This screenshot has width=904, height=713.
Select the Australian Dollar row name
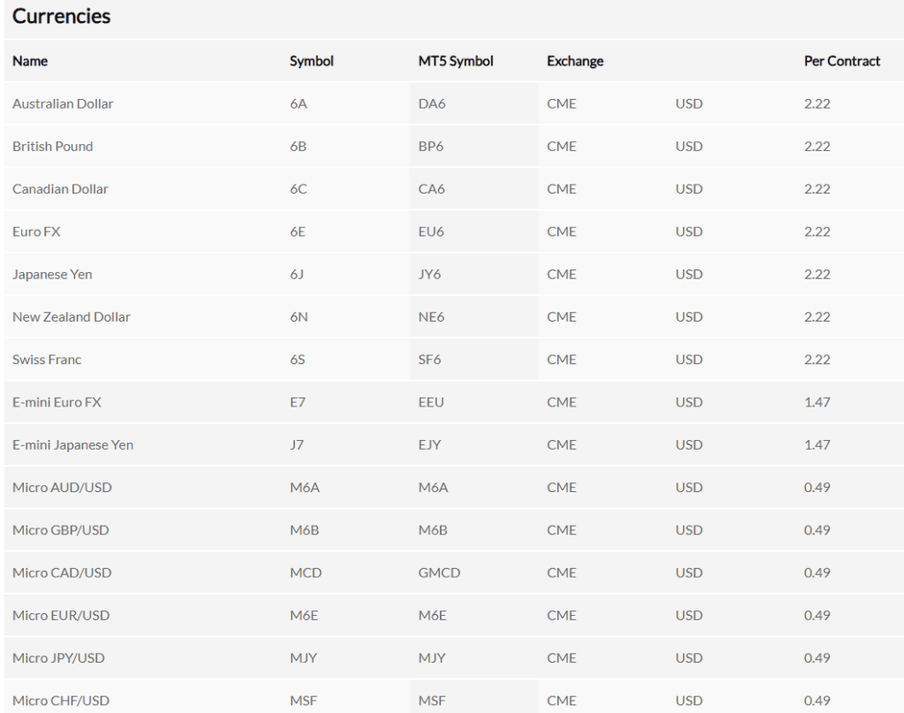point(63,103)
